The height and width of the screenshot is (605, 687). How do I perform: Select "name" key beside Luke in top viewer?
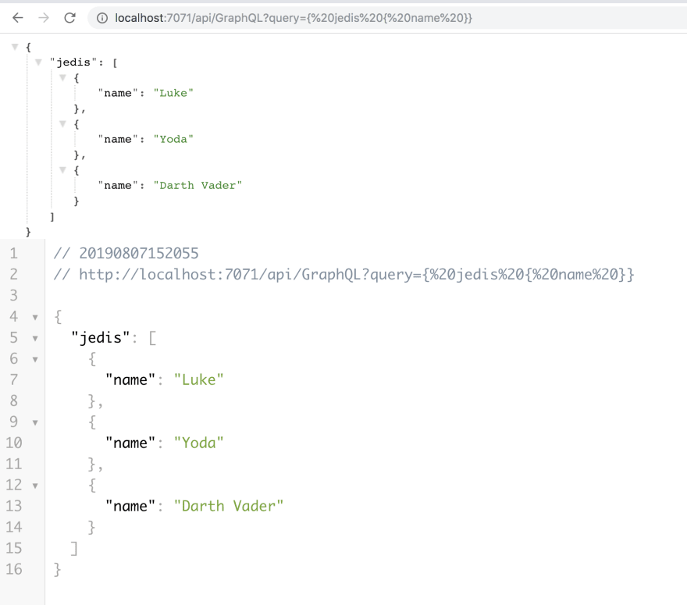pos(118,93)
